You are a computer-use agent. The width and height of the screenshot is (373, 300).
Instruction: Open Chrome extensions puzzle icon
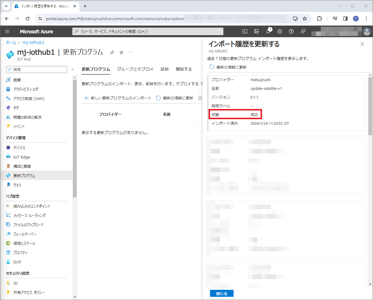click(x=319, y=19)
